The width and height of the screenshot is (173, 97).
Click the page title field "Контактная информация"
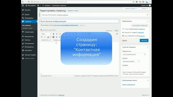[x=79, y=21]
